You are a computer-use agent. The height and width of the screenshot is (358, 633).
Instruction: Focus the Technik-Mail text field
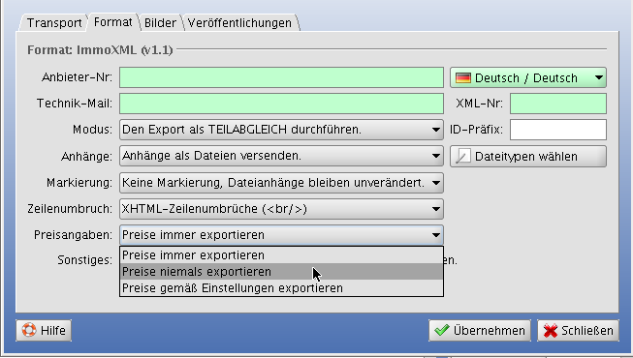pos(281,104)
